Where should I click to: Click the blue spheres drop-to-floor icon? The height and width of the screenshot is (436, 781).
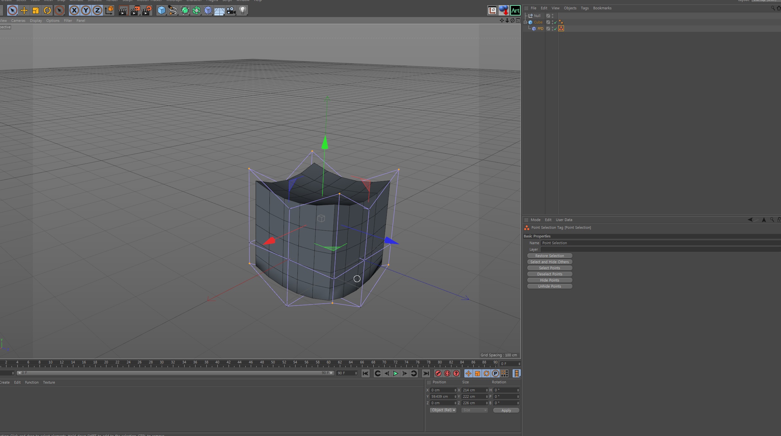point(504,11)
